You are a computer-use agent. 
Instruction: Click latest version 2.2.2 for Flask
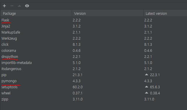pyautogui.click(x=148, y=20)
